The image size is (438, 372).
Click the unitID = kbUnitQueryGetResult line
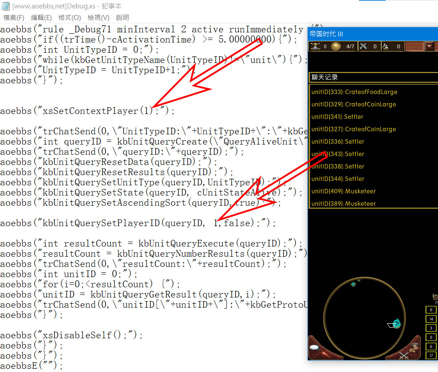click(x=138, y=294)
